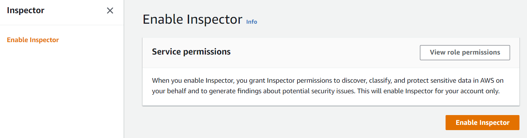Click the Inspector sidebar title
Screen dimensions: 527x138
pos(26,11)
